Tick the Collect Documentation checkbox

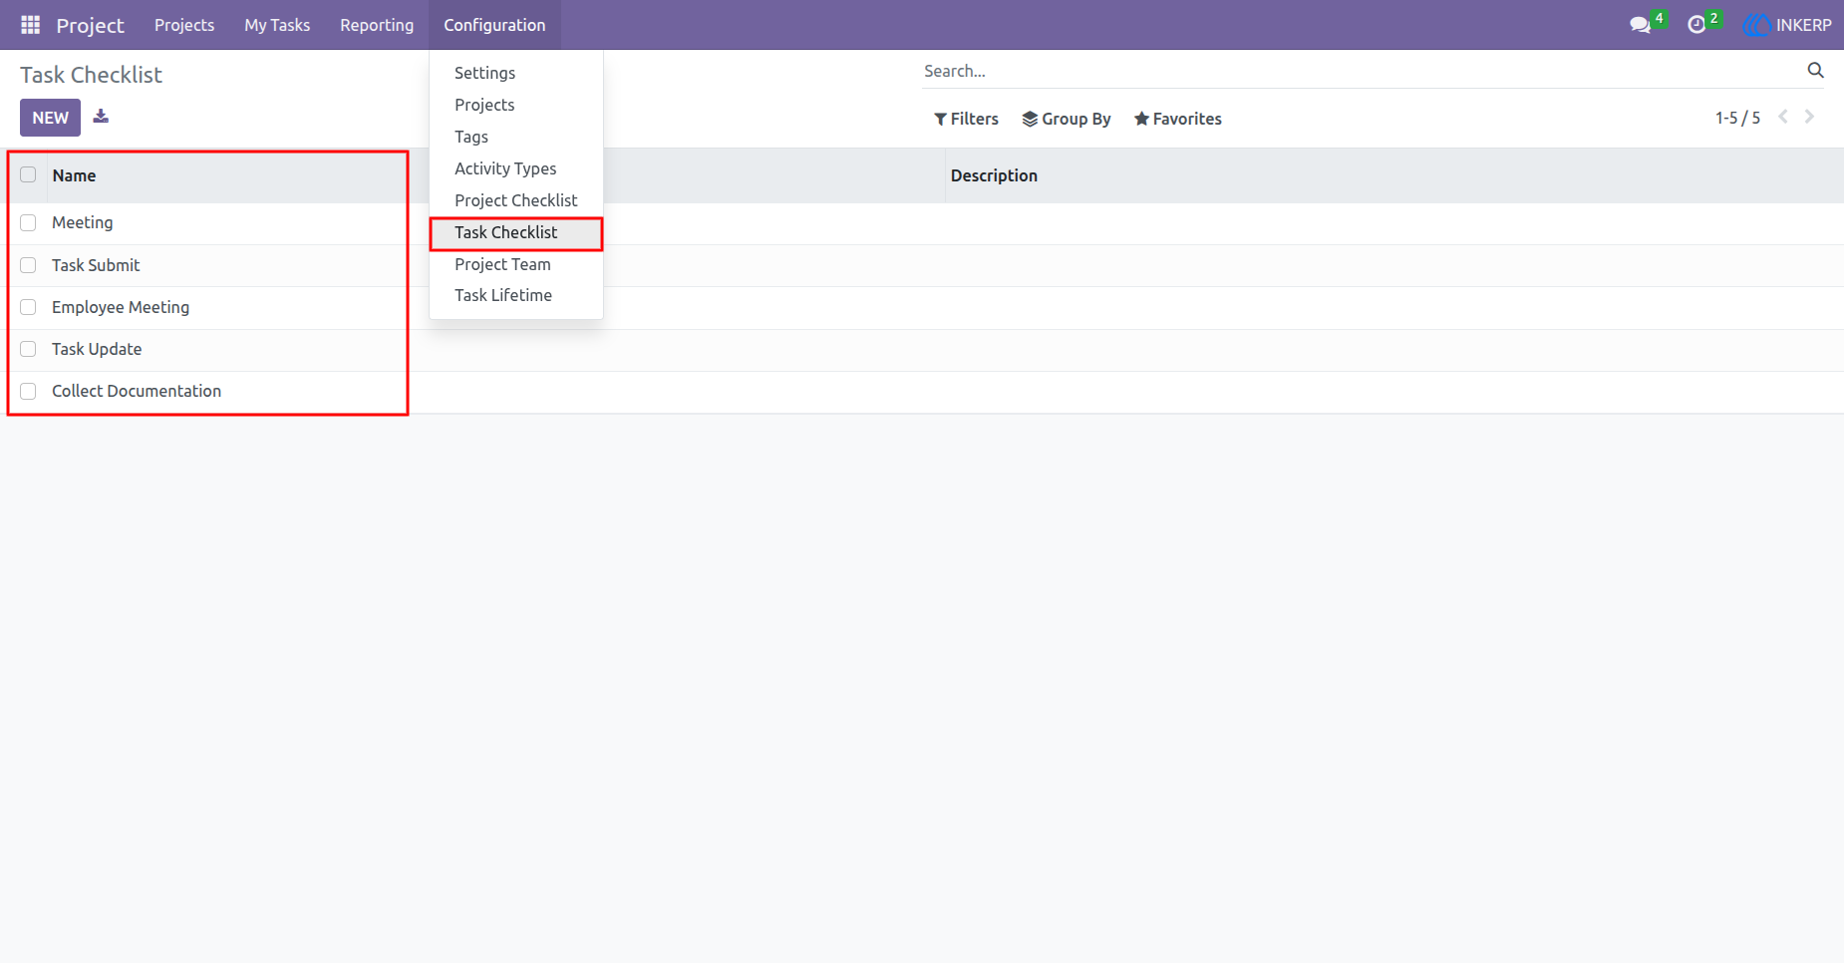(x=28, y=391)
